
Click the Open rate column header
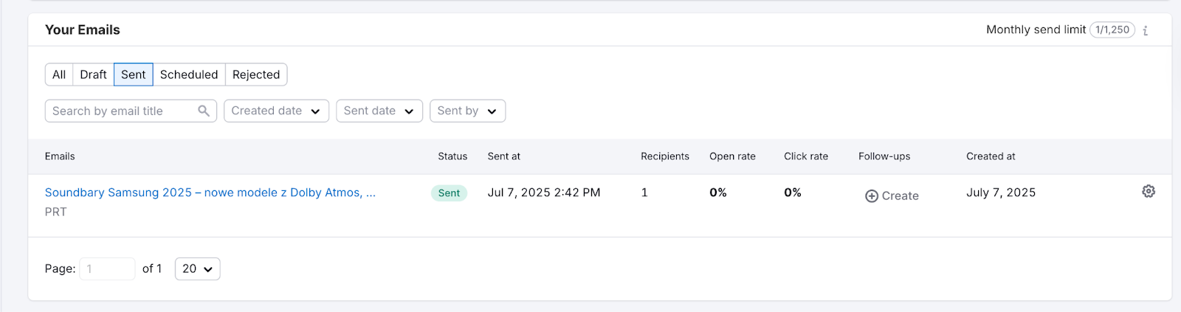pos(732,156)
